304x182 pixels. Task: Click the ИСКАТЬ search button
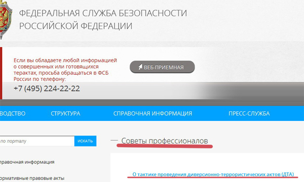point(85,141)
